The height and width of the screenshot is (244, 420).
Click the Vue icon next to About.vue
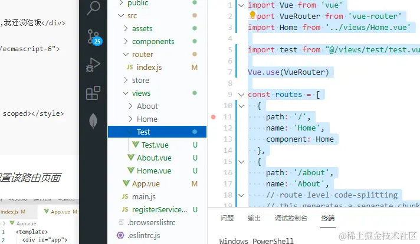pos(131,157)
